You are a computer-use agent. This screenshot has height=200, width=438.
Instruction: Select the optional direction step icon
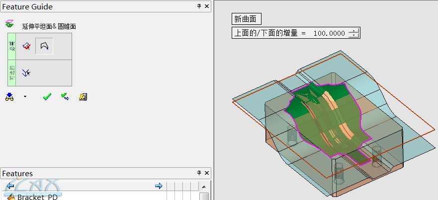(26, 73)
